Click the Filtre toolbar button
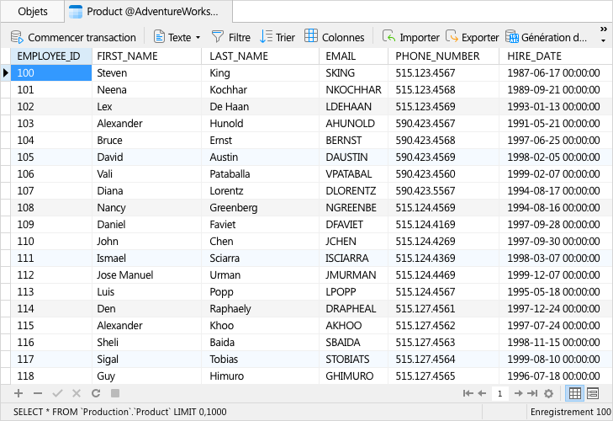The image size is (613, 421). pos(230,37)
